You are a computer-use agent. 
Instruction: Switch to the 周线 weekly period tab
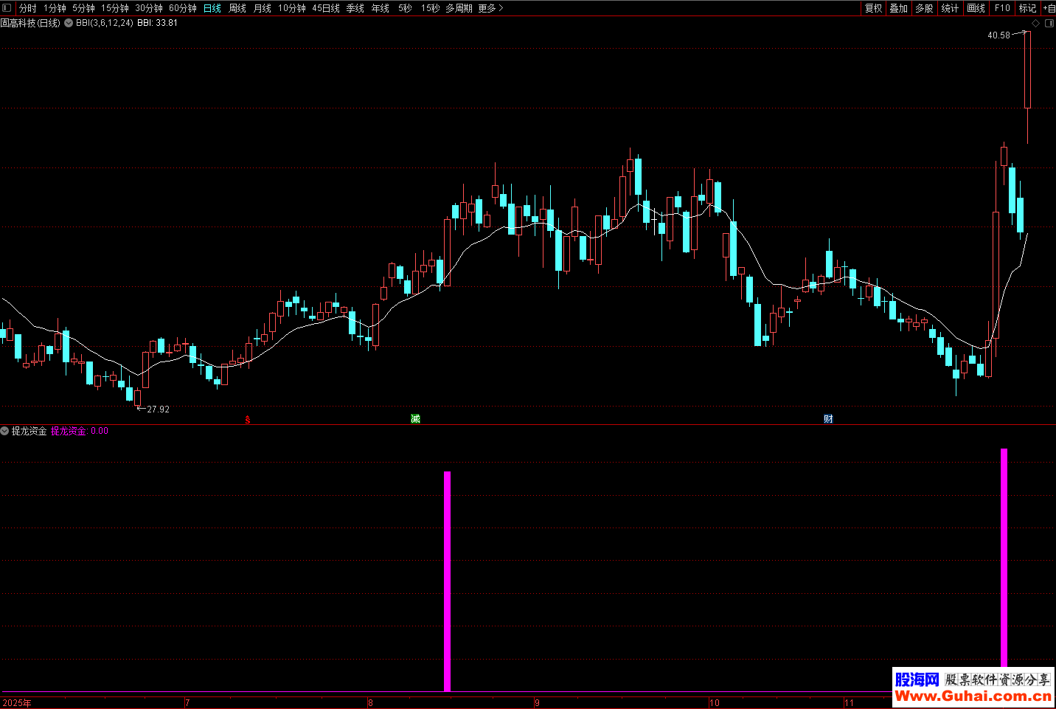237,8
